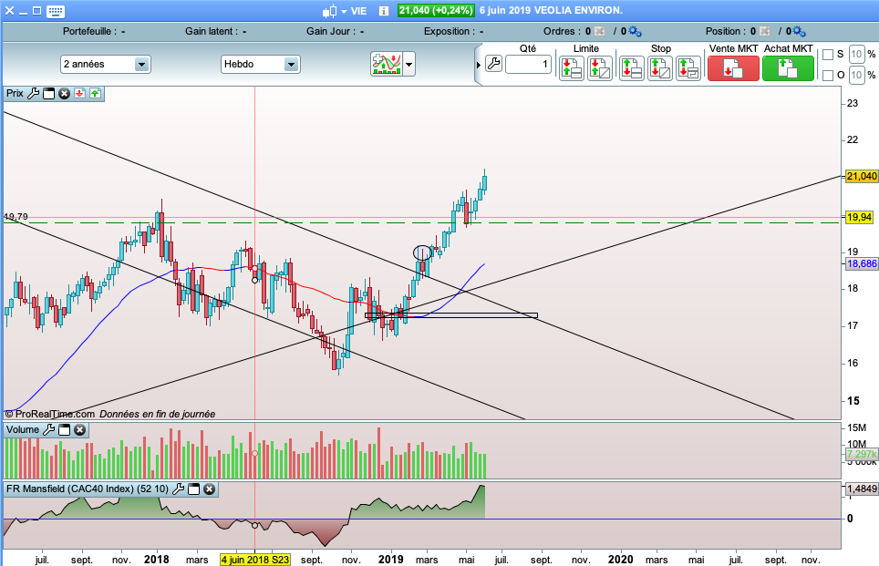Click the third Stop order icon
879x566 pixels.
[688, 68]
